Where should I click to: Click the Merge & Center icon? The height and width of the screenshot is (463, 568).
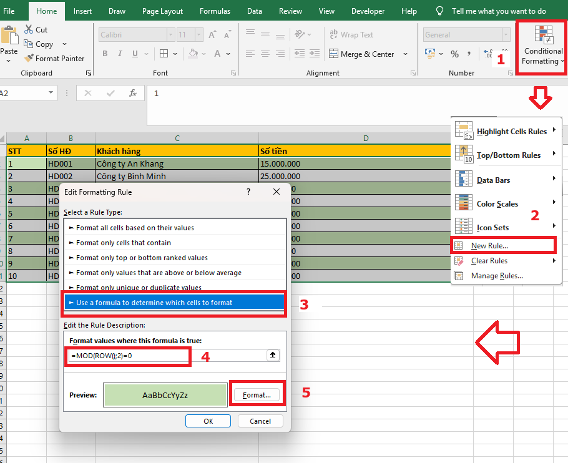[x=334, y=54]
